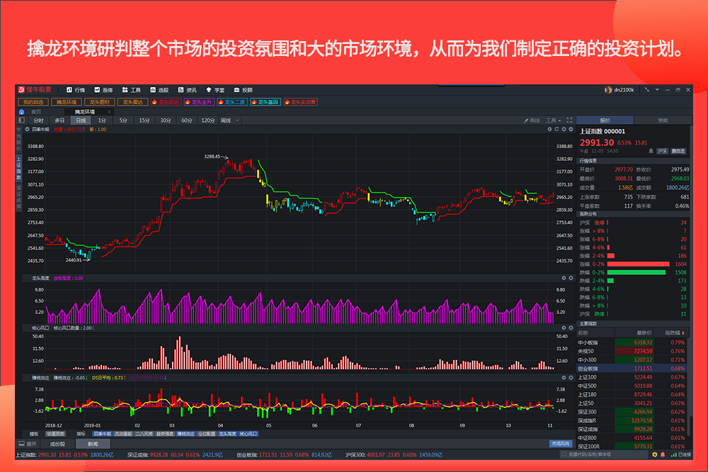Select the 120分 timeframe
The height and width of the screenshot is (472, 708).
[208, 120]
